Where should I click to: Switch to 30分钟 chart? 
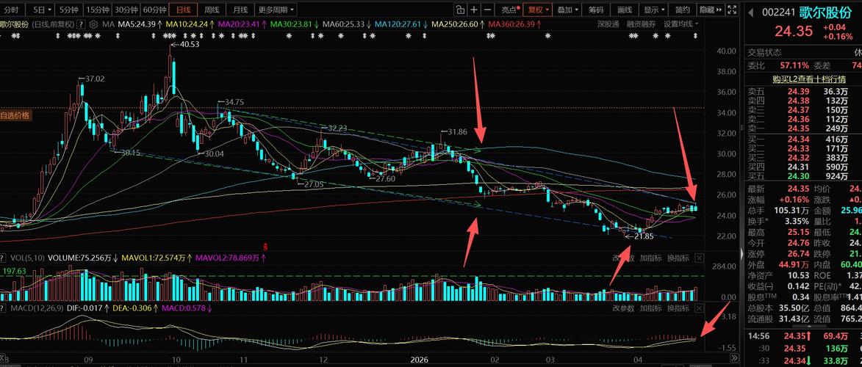pyautogui.click(x=126, y=10)
